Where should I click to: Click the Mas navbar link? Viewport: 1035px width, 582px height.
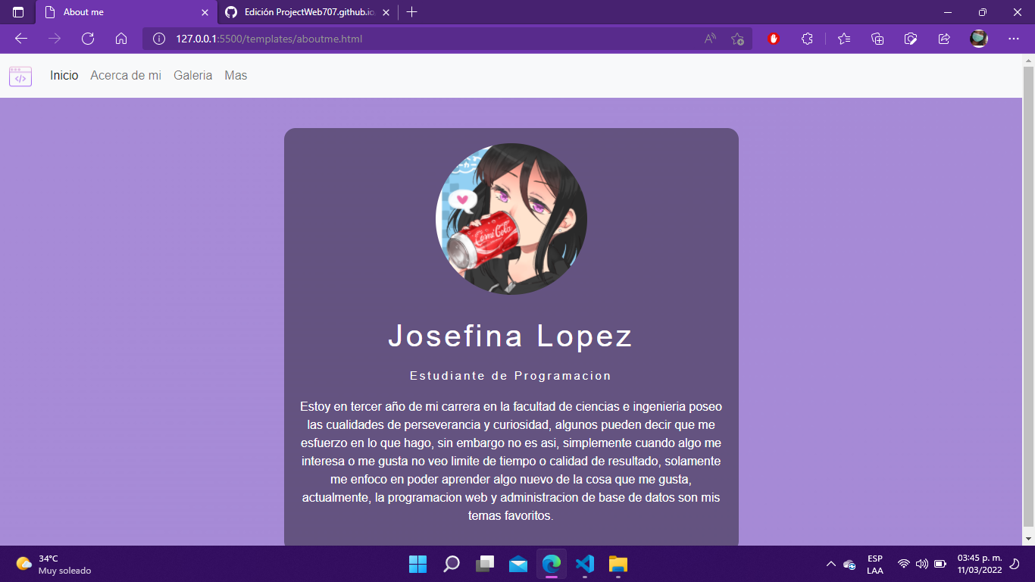pos(236,76)
